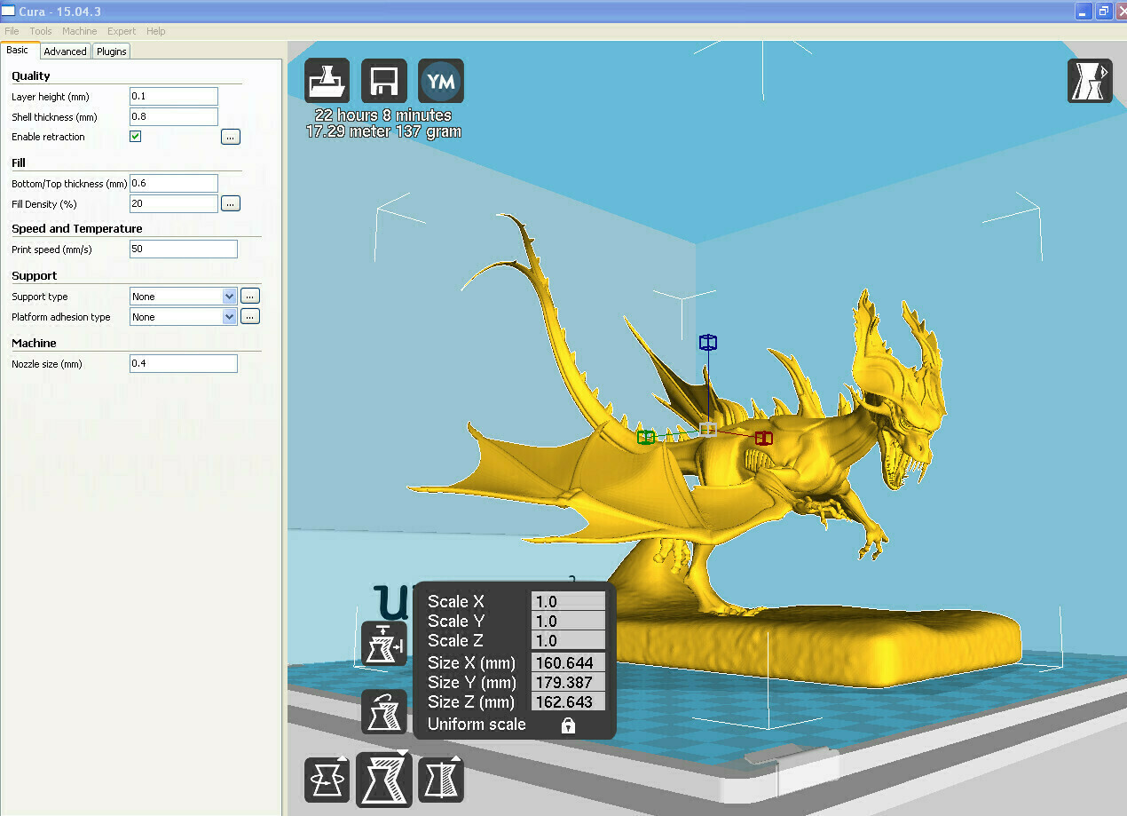The image size is (1127, 816).
Task: Select the Mirror tool icon
Action: (441, 780)
